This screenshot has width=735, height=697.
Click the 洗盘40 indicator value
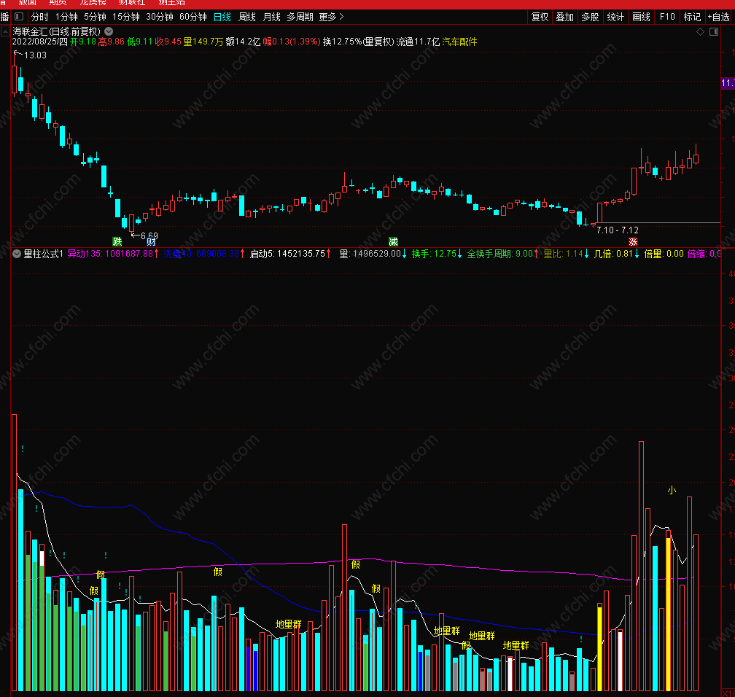click(204, 254)
